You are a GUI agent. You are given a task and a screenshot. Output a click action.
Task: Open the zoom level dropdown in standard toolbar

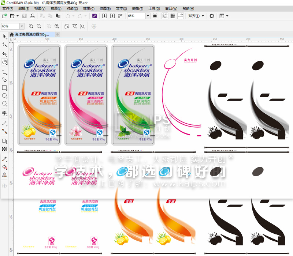click(x=148, y=16)
